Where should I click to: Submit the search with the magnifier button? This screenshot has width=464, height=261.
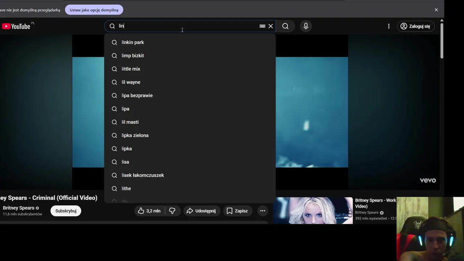(x=285, y=26)
